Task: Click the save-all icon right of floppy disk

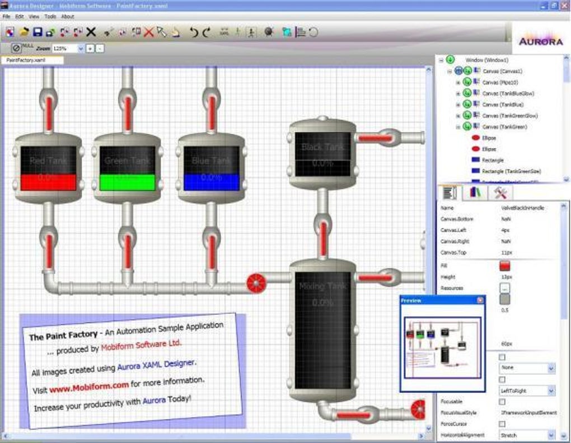Action: click(50, 32)
